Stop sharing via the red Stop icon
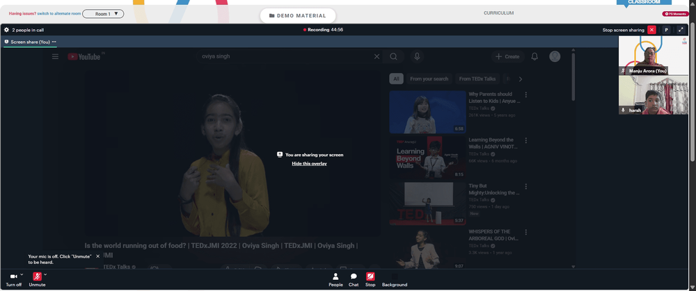The height and width of the screenshot is (291, 696). 370,276
